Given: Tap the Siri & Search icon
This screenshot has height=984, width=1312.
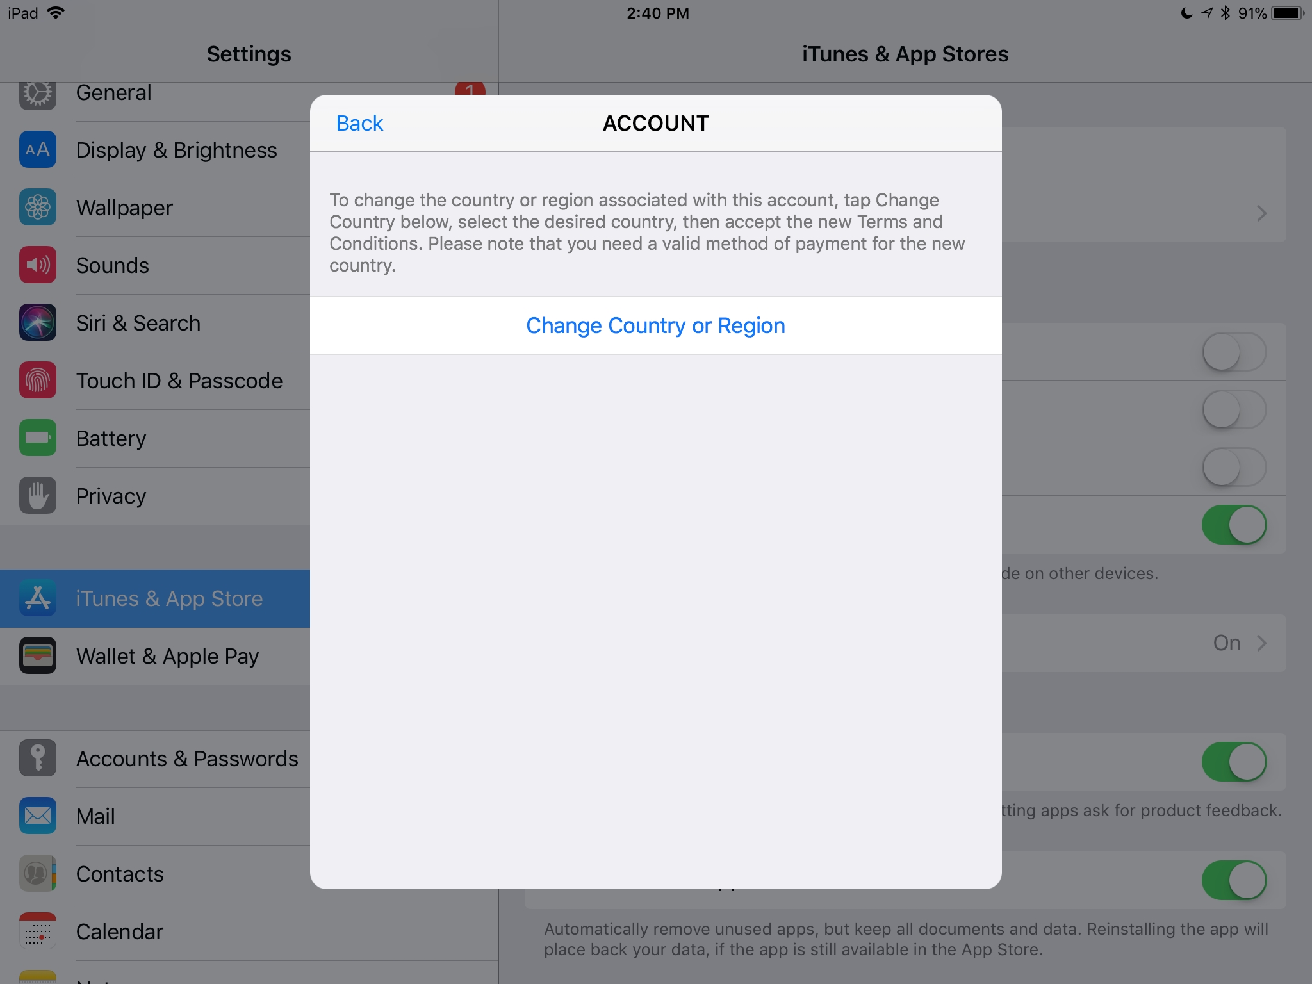Looking at the screenshot, I should (x=37, y=324).
